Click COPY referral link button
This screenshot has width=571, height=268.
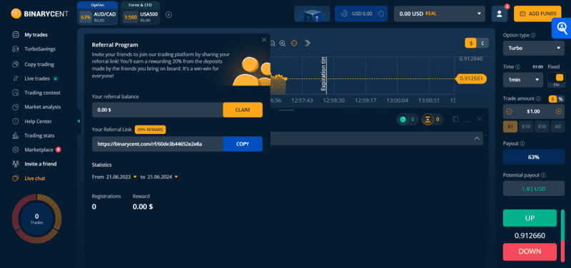click(243, 144)
